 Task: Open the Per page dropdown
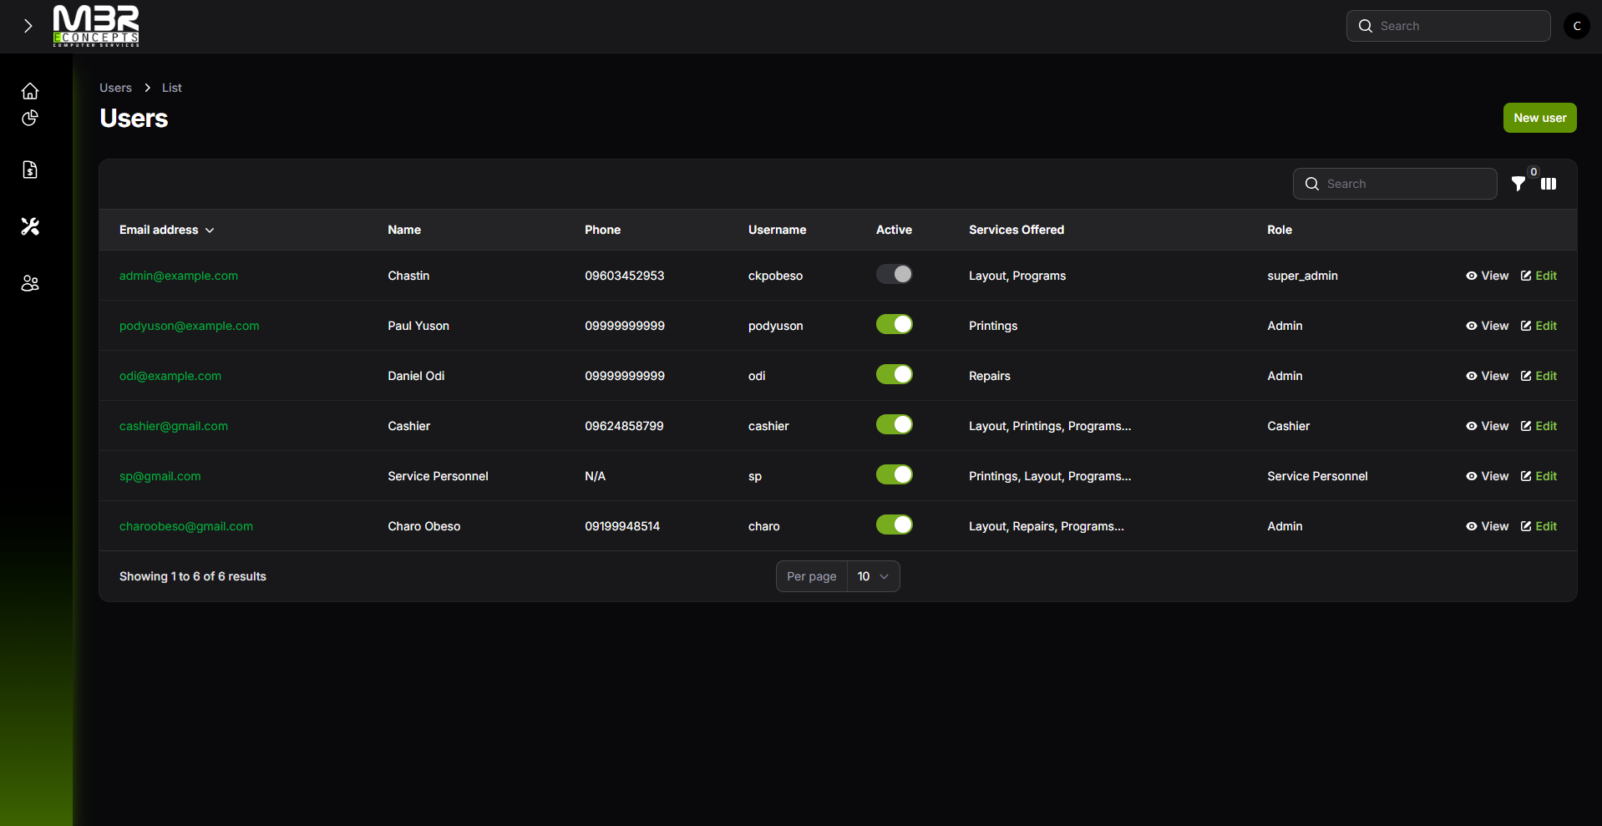[x=873, y=576]
